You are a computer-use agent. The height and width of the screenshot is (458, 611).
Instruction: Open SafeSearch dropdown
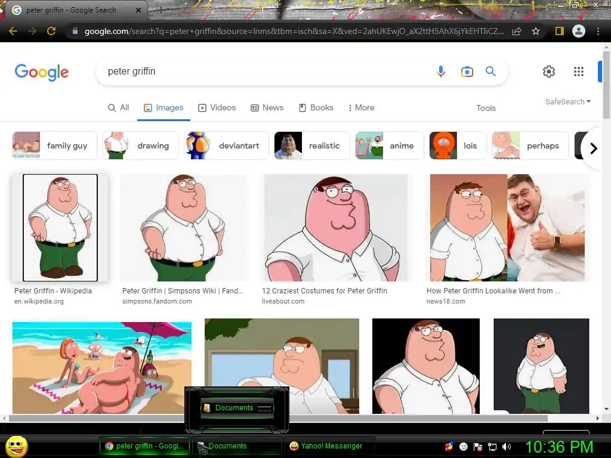[568, 101]
